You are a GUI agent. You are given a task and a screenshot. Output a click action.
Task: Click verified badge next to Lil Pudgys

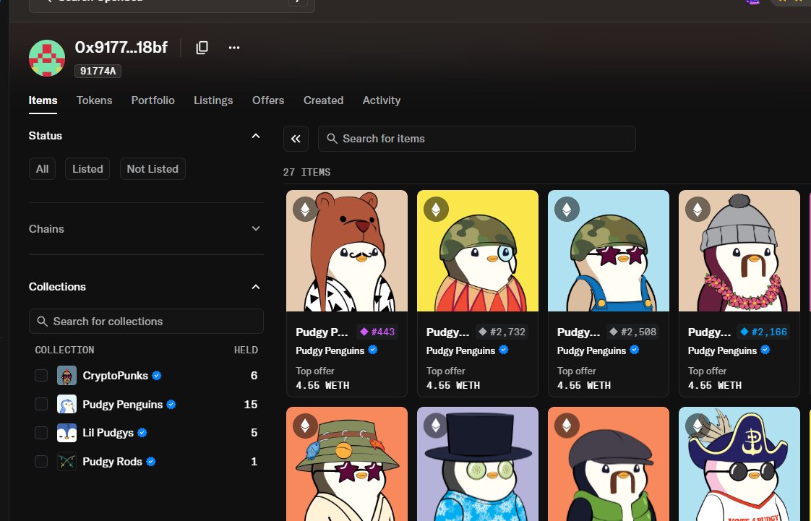click(142, 433)
